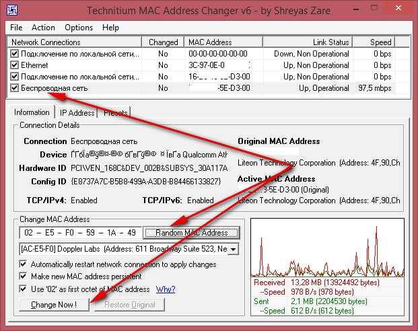Image resolution: width=418 pixels, height=331 pixels.
Task: Click the 'Down, Non Operational' status cell
Action: (x=312, y=54)
